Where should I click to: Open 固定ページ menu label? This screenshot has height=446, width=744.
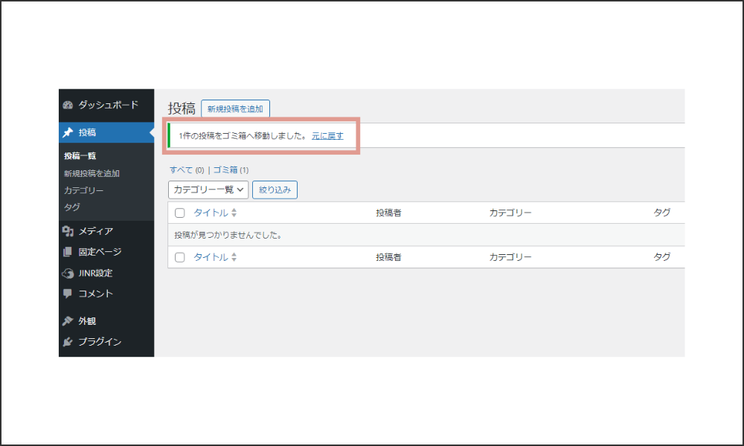pyautogui.click(x=100, y=252)
